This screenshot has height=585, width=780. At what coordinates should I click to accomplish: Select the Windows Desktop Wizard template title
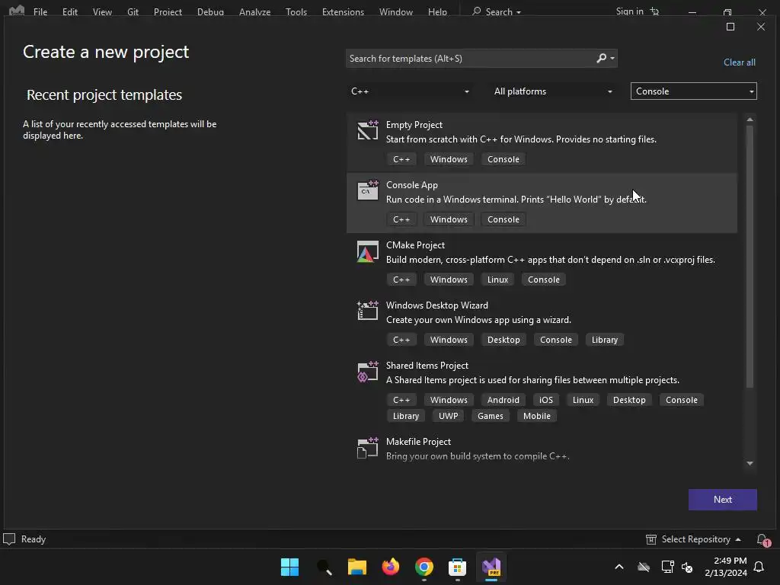[436, 305]
